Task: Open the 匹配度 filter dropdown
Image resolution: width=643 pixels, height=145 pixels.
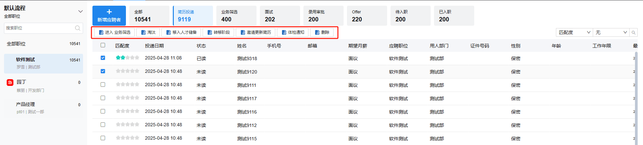Action: click(574, 32)
